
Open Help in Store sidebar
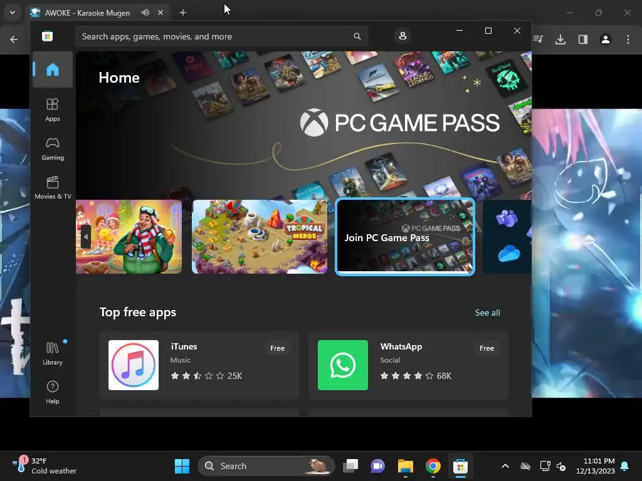(x=53, y=393)
